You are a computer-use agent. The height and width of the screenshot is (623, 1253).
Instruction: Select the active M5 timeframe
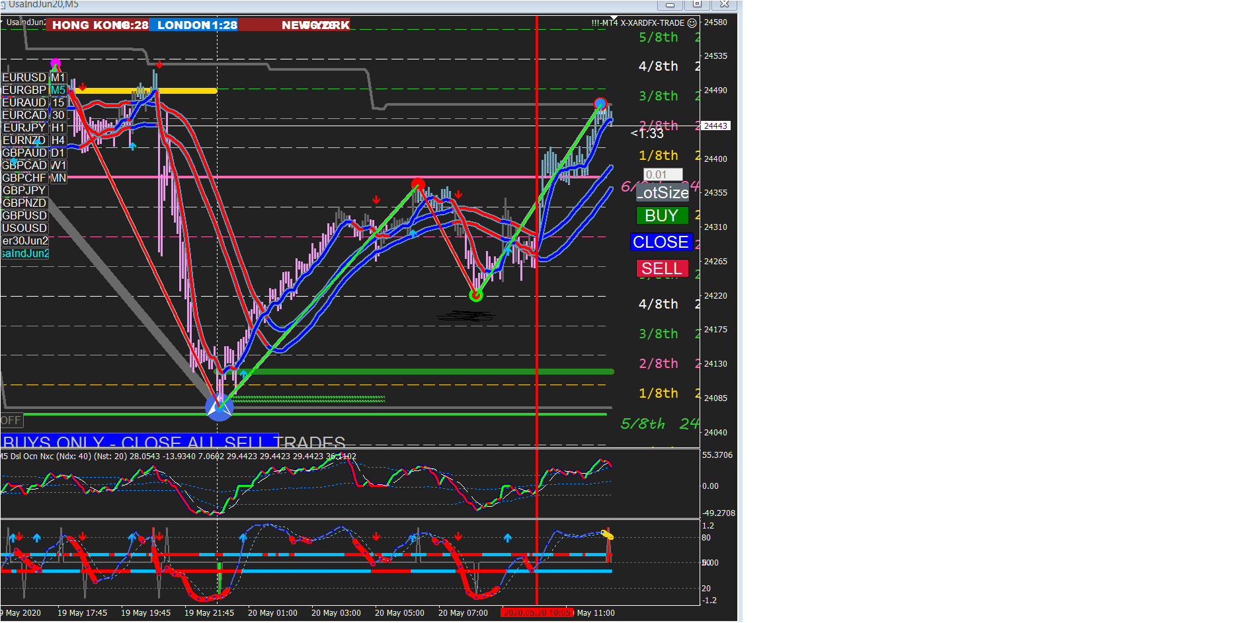(58, 90)
